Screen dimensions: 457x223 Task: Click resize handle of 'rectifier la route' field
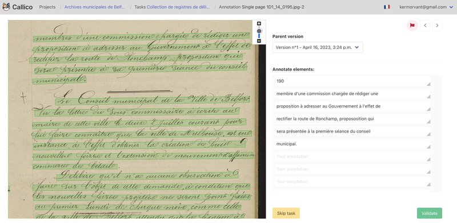point(428,122)
